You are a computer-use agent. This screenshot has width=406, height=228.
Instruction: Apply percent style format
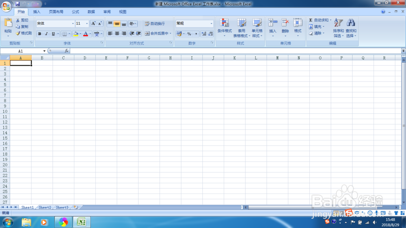[189, 34]
